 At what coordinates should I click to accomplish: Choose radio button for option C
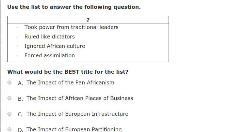click(x=9, y=114)
